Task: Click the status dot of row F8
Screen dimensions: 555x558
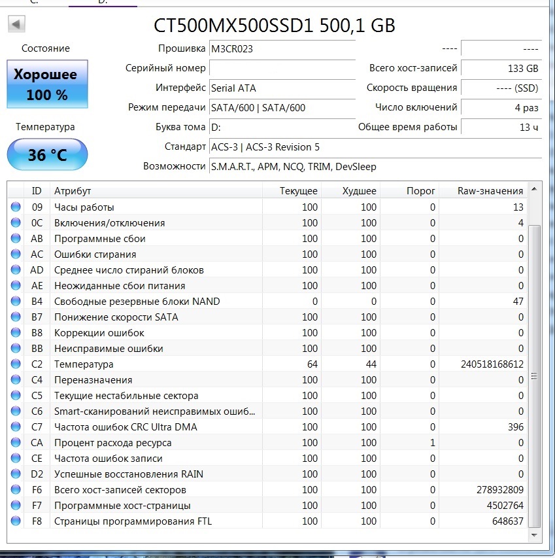Action: pyautogui.click(x=16, y=521)
